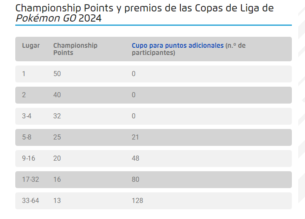Click the 13 points cell
Viewport: 305px width, 219px height.
(x=57, y=200)
